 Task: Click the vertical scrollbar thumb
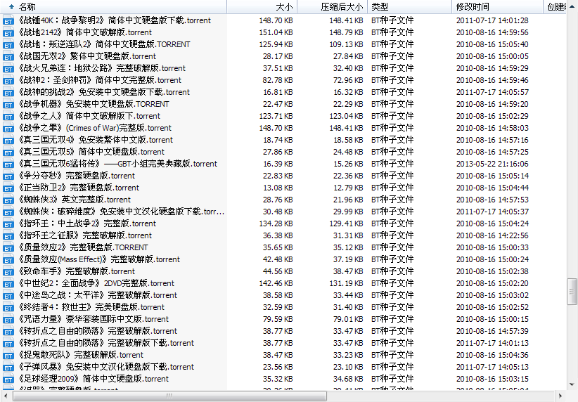point(572,292)
